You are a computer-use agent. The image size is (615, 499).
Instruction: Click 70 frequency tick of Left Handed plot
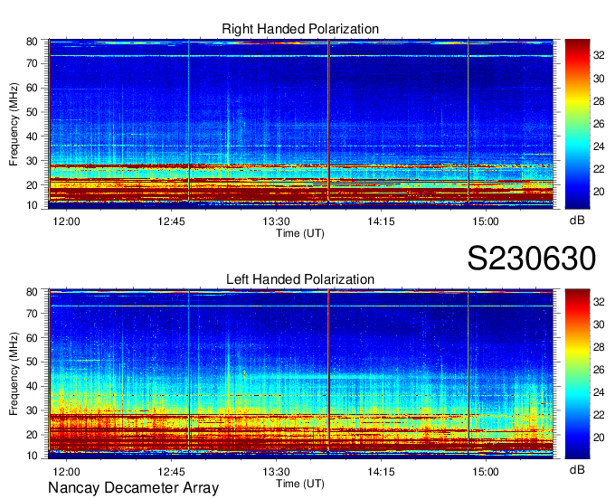(32, 314)
